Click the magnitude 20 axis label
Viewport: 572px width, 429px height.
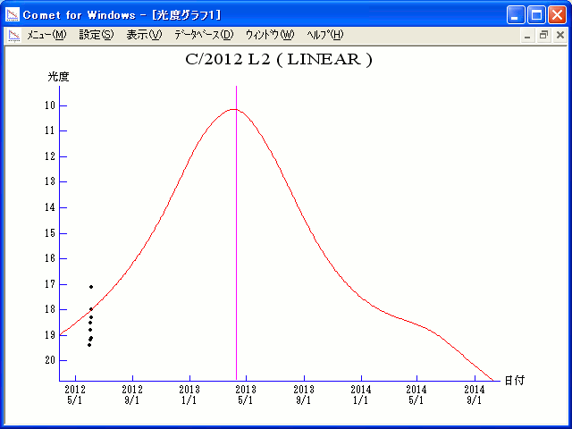pyautogui.click(x=50, y=360)
